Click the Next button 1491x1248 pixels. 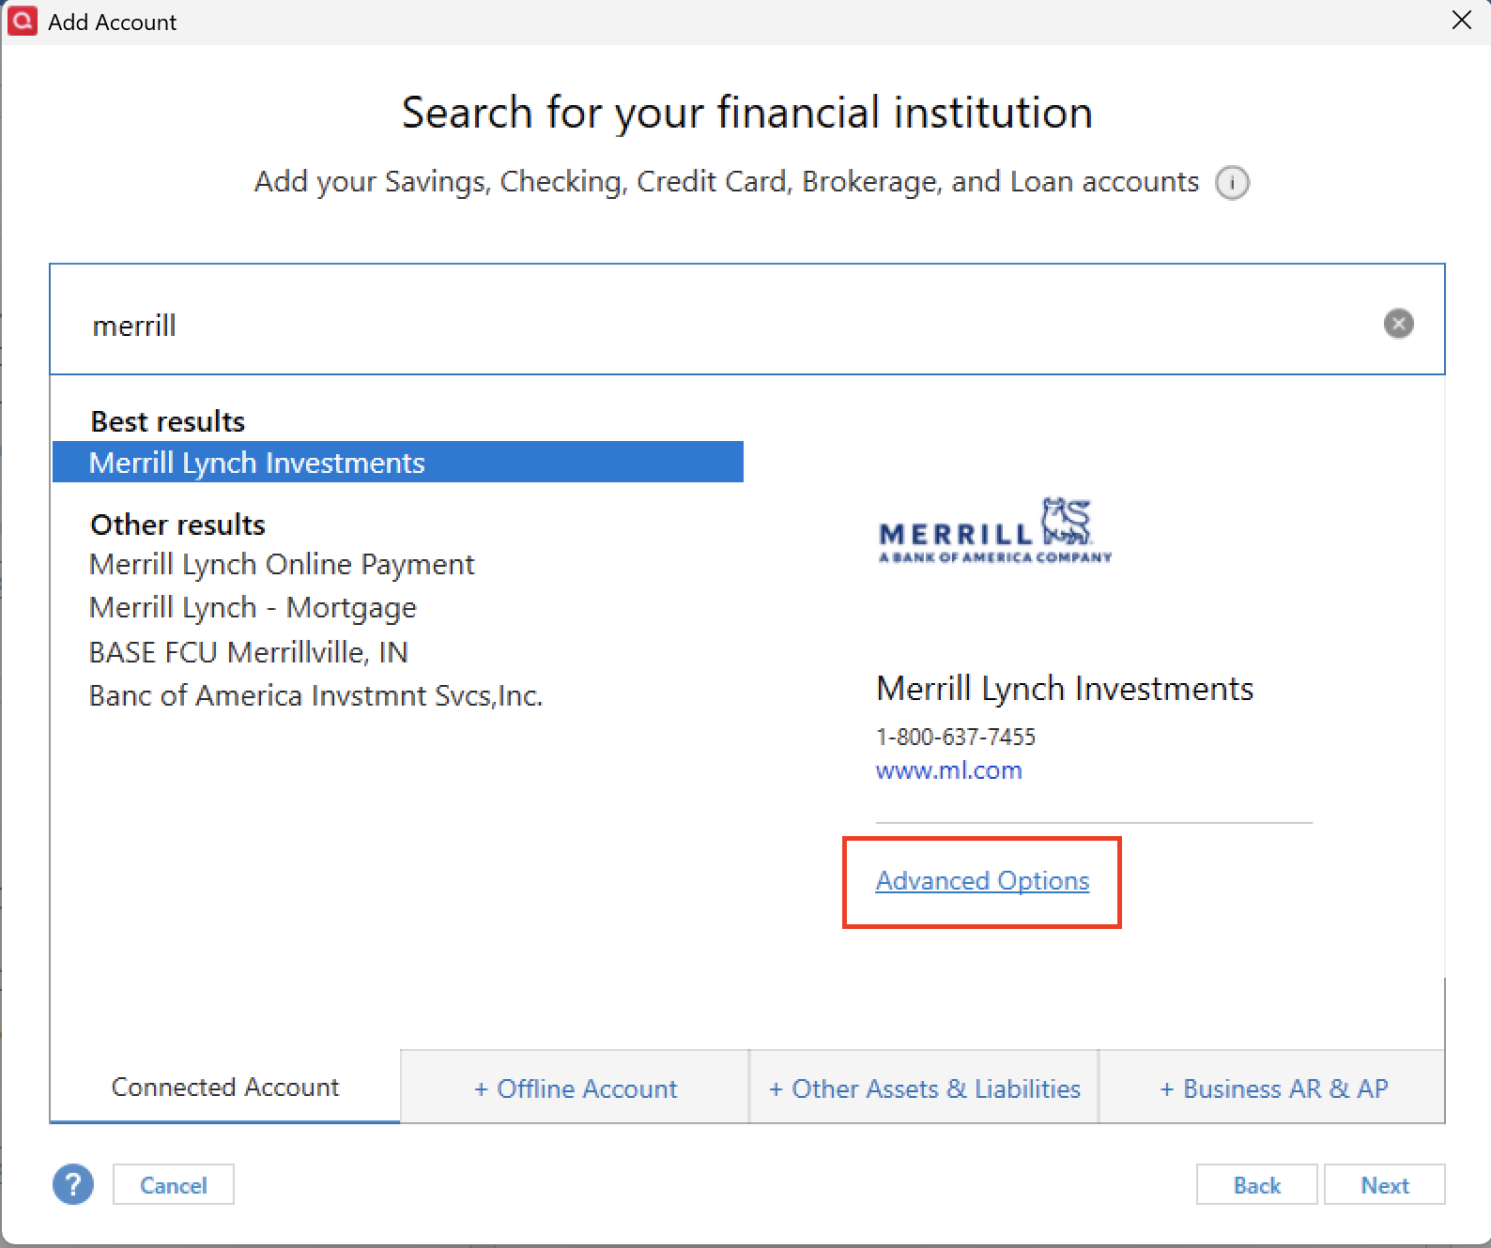(x=1384, y=1185)
